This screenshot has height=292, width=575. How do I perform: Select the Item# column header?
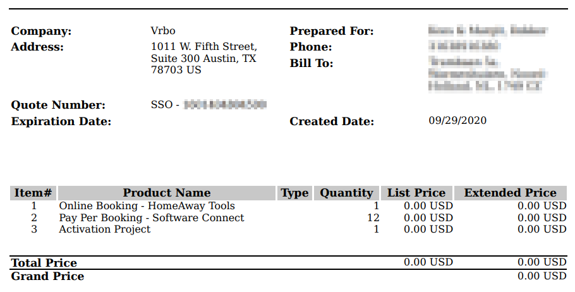[x=33, y=193]
